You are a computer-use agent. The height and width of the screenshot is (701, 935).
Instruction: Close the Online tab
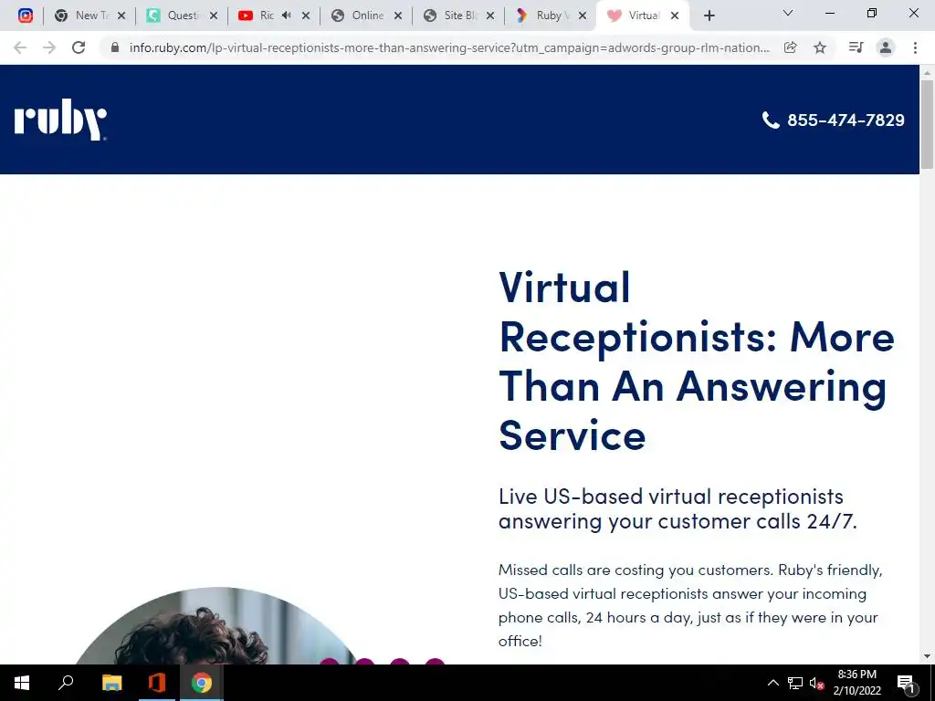click(x=398, y=16)
